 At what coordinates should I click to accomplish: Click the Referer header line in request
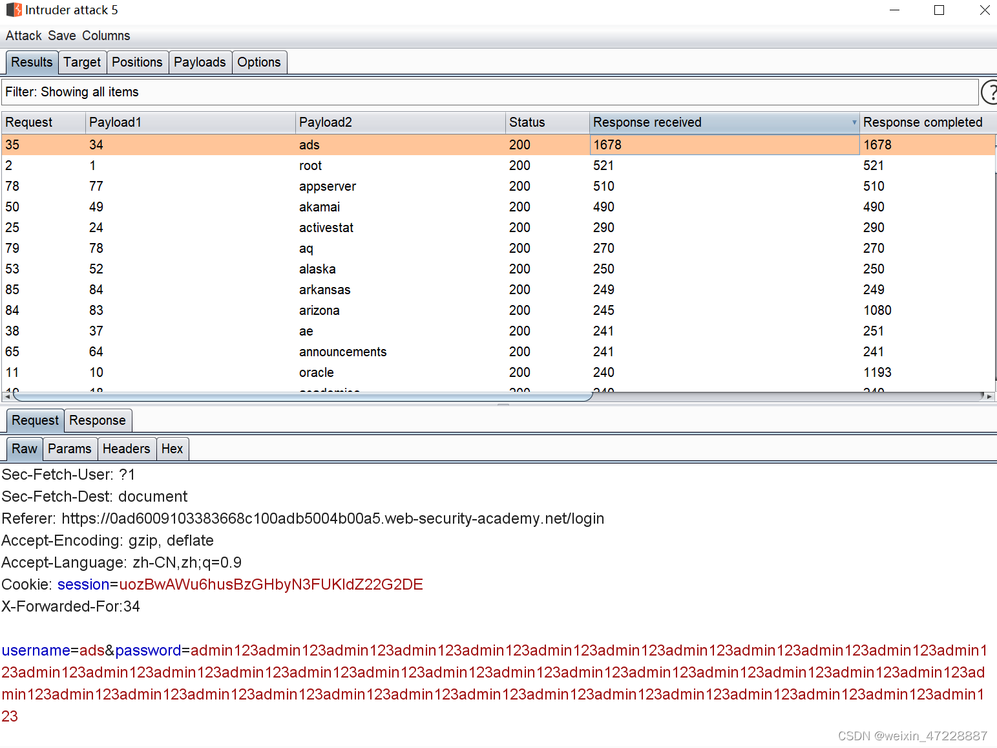point(303,518)
